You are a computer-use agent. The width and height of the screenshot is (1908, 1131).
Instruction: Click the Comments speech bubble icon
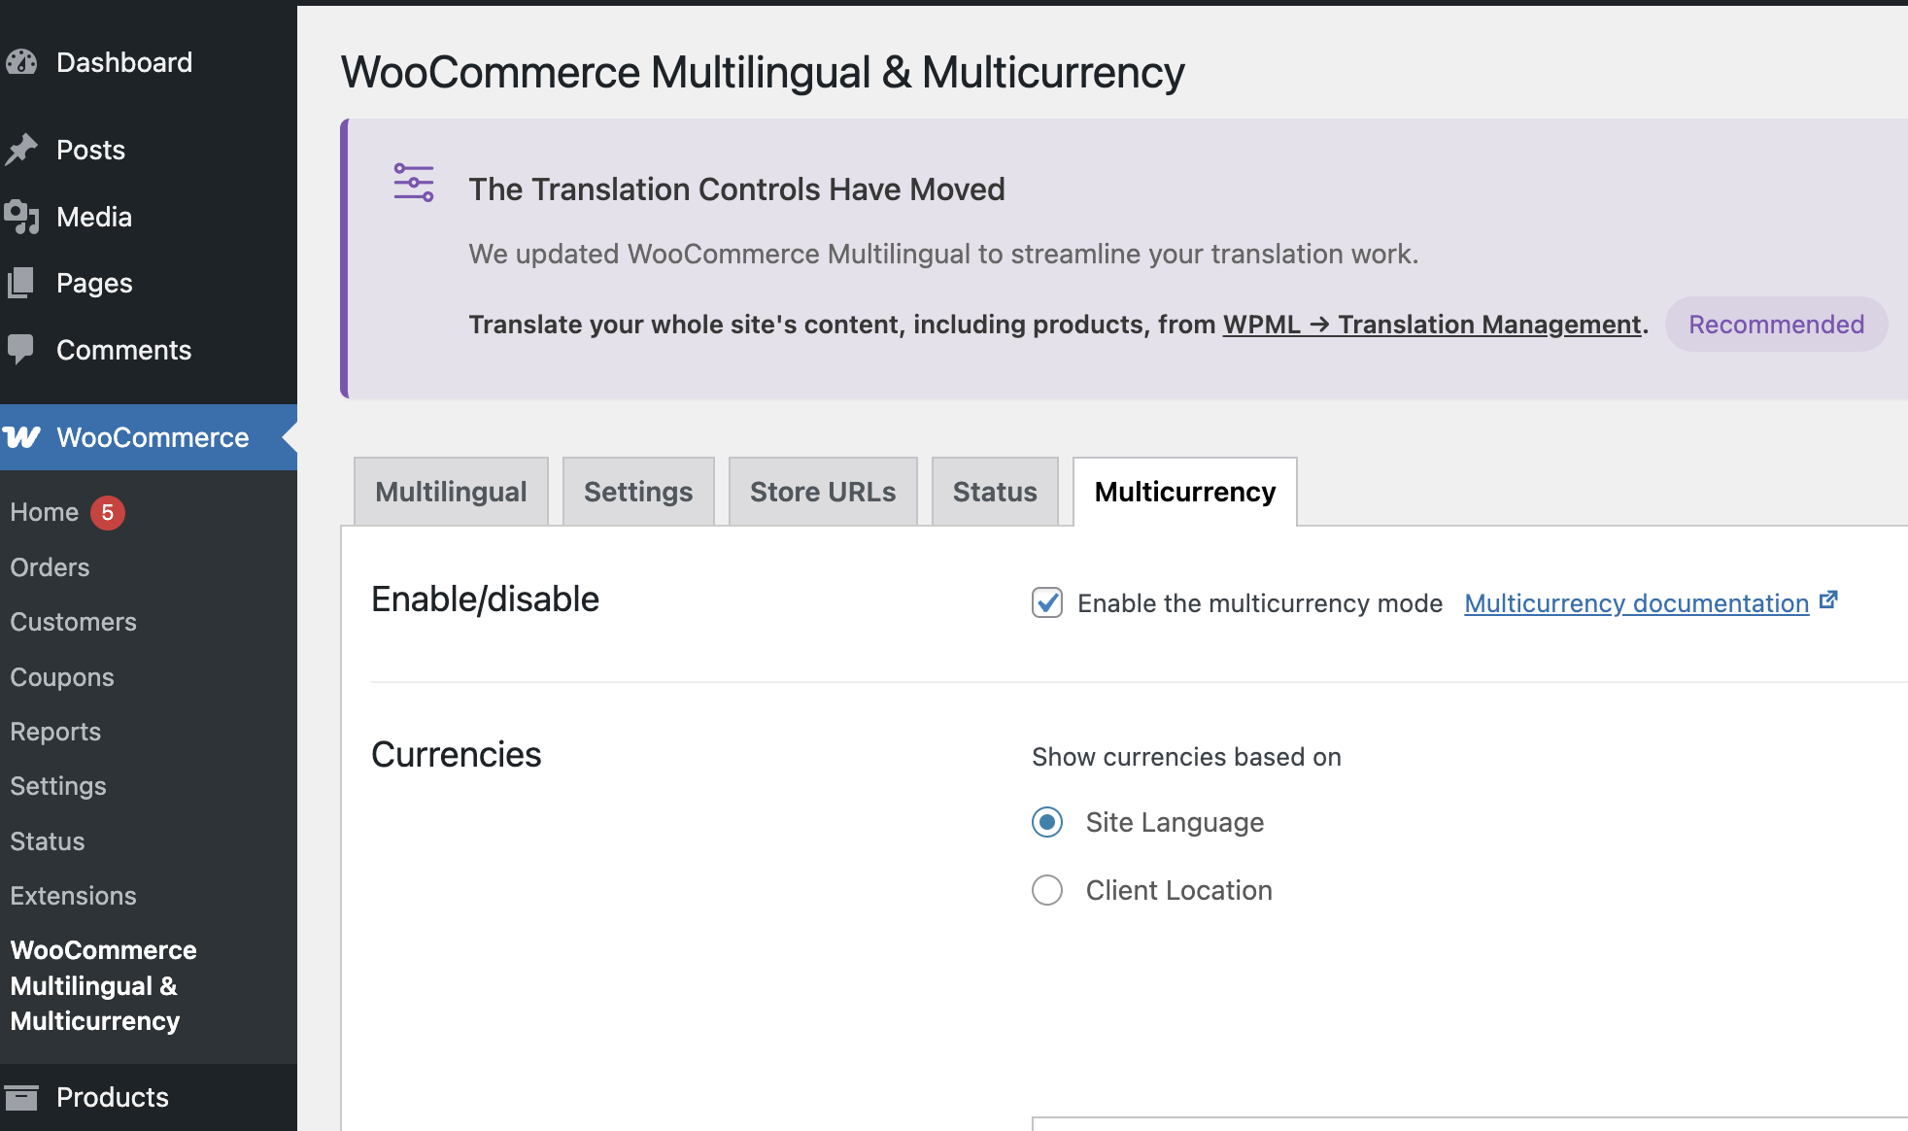click(21, 349)
